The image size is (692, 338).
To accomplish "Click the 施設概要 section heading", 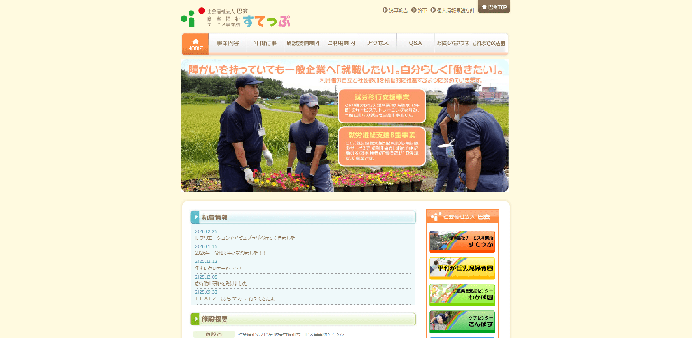I will click(303, 318).
